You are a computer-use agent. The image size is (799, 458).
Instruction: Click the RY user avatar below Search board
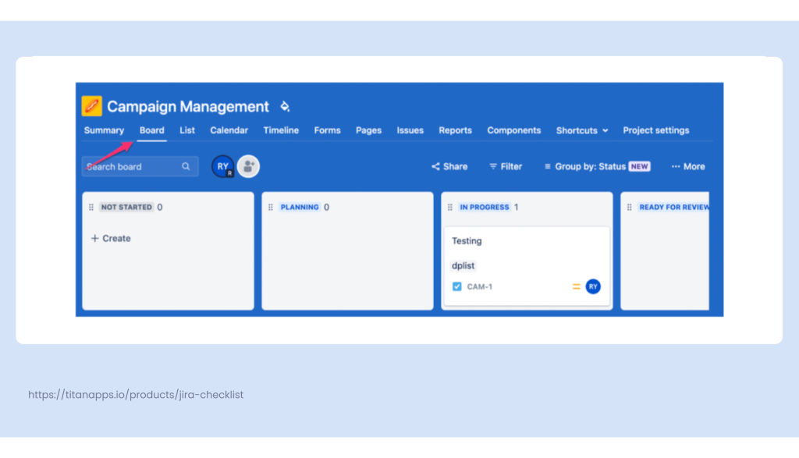pos(222,166)
